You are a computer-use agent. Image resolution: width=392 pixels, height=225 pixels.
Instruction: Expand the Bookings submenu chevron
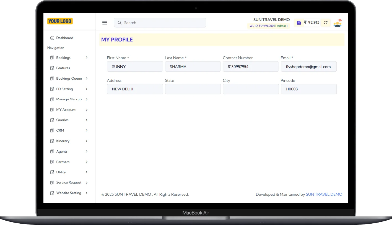click(87, 57)
